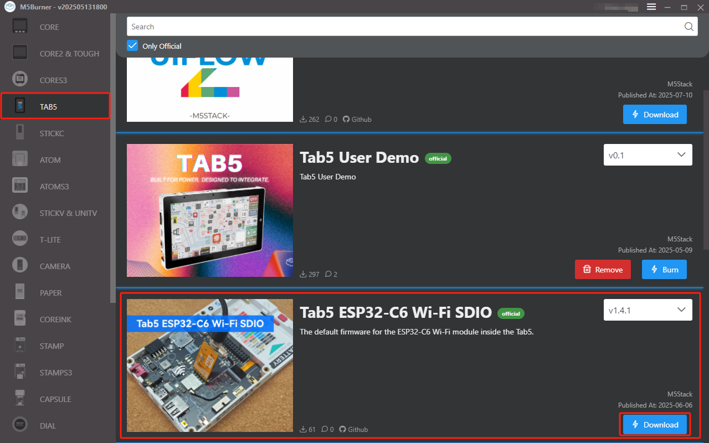Download the UIFlow firmware
Screen dimensions: 709x443
(655, 115)
